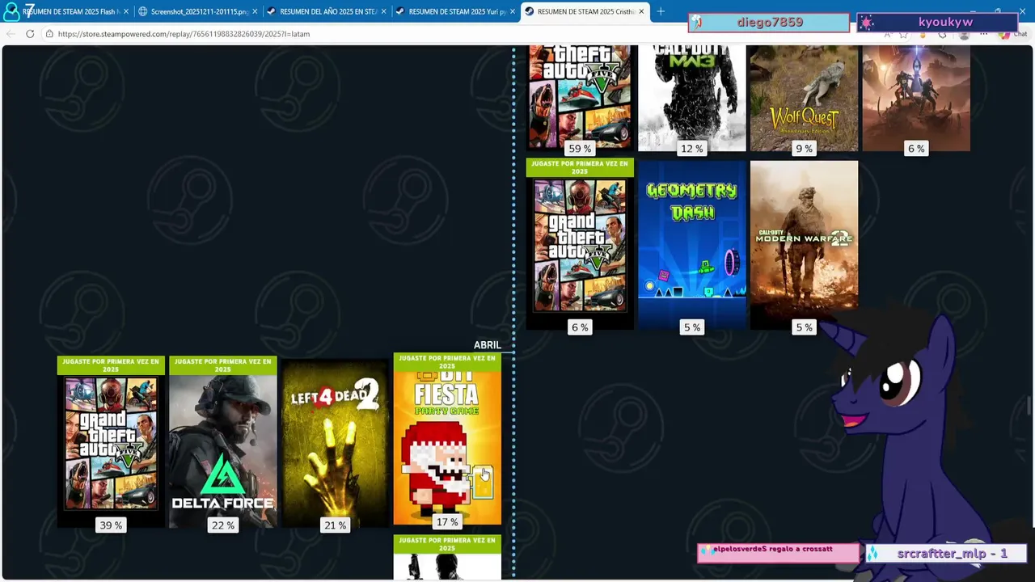
Task: Open the Copilot Chat button
Action: tap(1012, 34)
